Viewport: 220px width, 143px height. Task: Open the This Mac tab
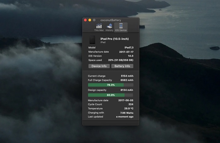coord(99,27)
